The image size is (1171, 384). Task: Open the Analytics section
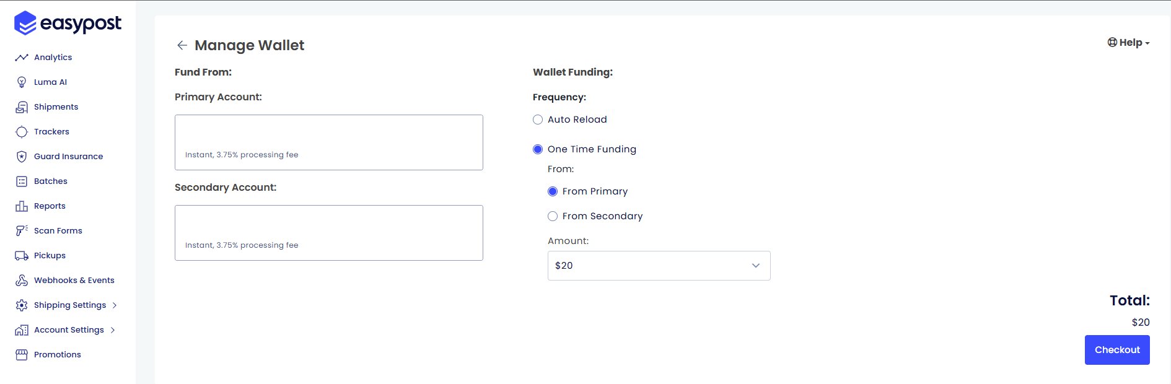coord(53,57)
